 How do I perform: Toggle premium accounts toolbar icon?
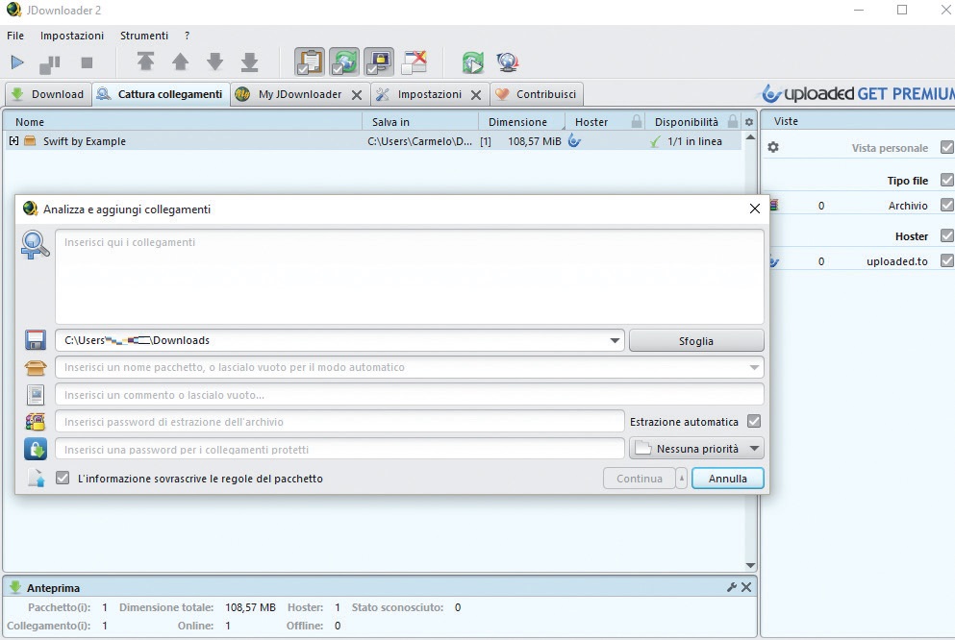tap(380, 62)
